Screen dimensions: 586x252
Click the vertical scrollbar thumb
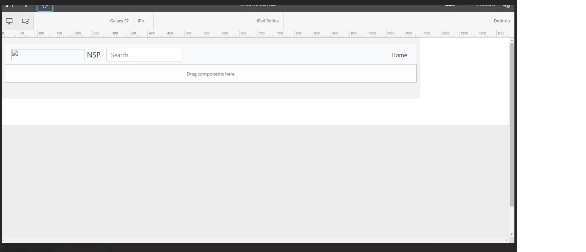(x=512, y=124)
